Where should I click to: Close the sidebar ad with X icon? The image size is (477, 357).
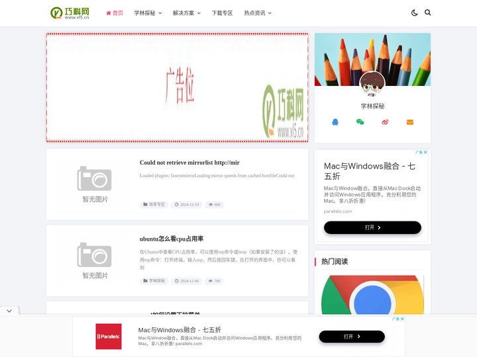(x=425, y=152)
